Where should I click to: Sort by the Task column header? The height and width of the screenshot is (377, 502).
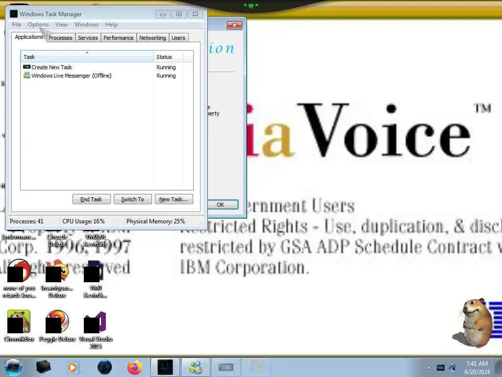tap(87, 57)
